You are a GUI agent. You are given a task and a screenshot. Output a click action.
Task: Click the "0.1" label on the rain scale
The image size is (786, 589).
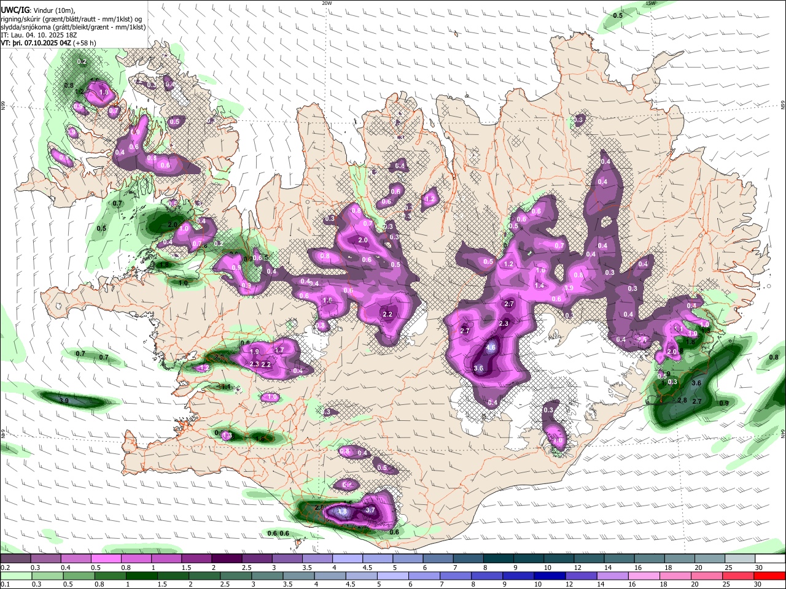[4, 584]
